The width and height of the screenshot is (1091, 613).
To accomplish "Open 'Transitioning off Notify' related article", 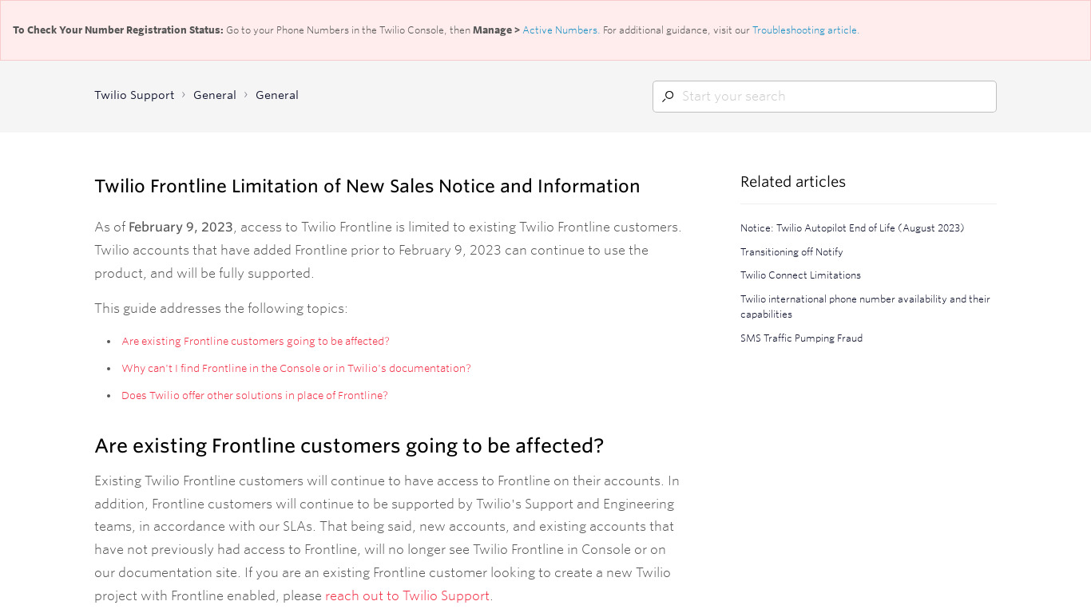I will (791, 251).
